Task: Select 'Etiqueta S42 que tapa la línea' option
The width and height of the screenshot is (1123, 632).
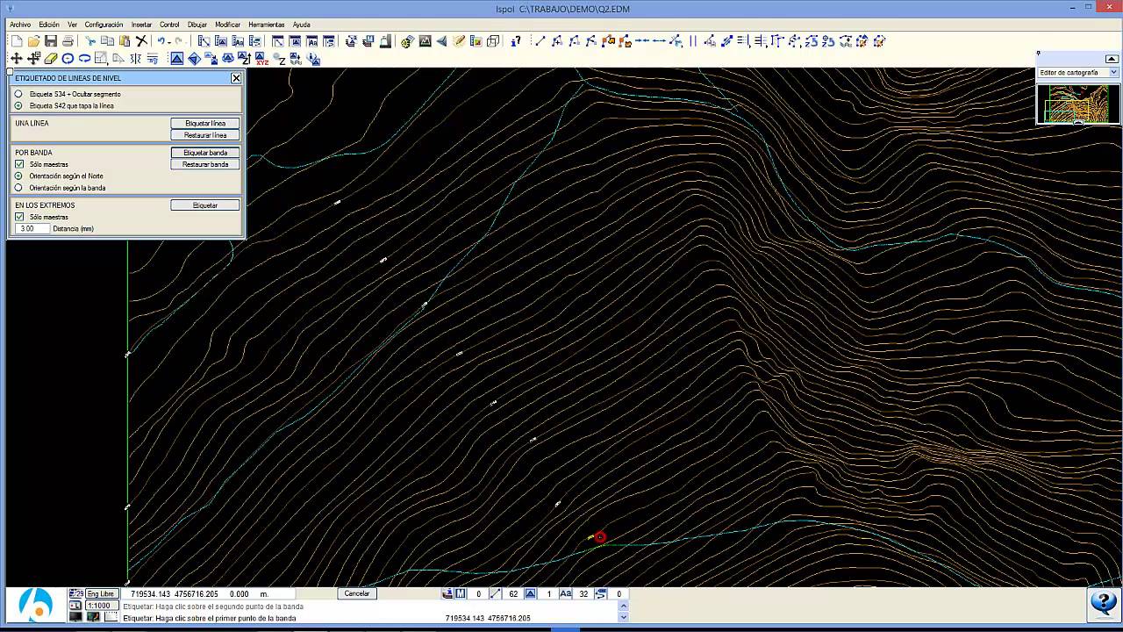Action: coord(18,105)
